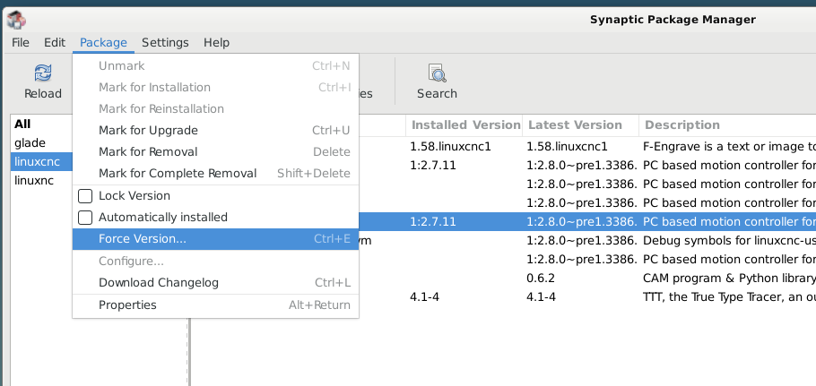Choose Mark for Upgrade menu entry
Image resolution: width=816 pixels, height=386 pixels.
coord(215,131)
